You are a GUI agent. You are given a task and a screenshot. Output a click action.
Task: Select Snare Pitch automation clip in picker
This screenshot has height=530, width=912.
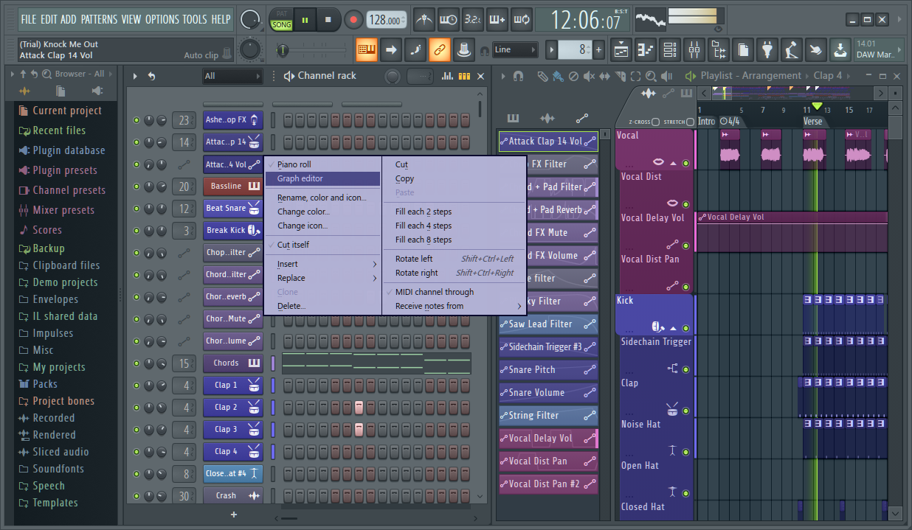pyautogui.click(x=548, y=369)
